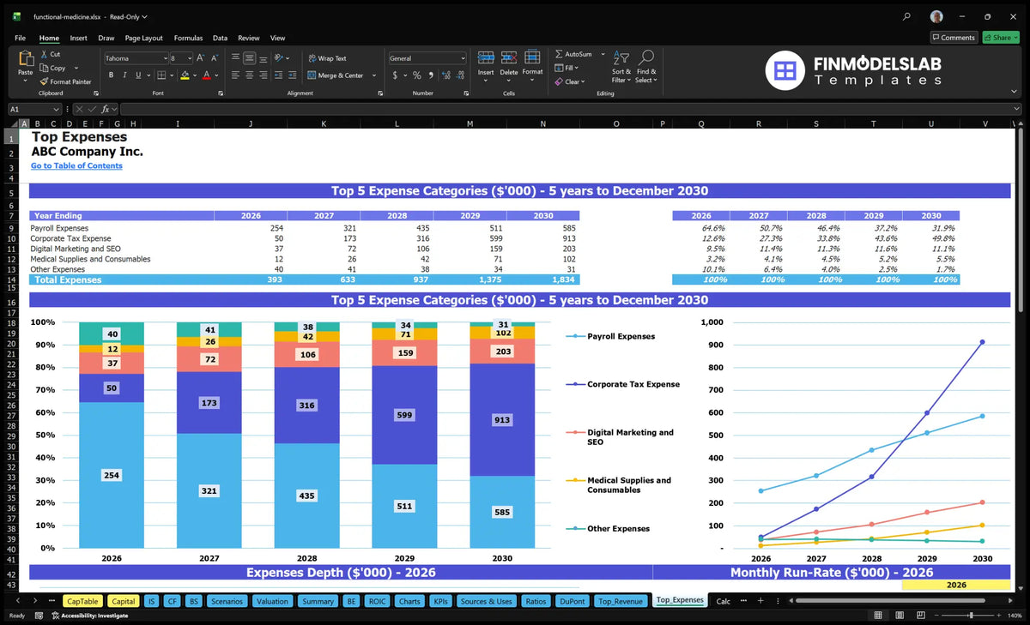Click the Decrease Indent icon
The width and height of the screenshot is (1030, 625).
(280, 75)
